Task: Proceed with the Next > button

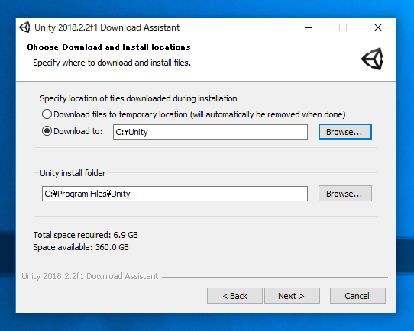Action: coord(292,296)
